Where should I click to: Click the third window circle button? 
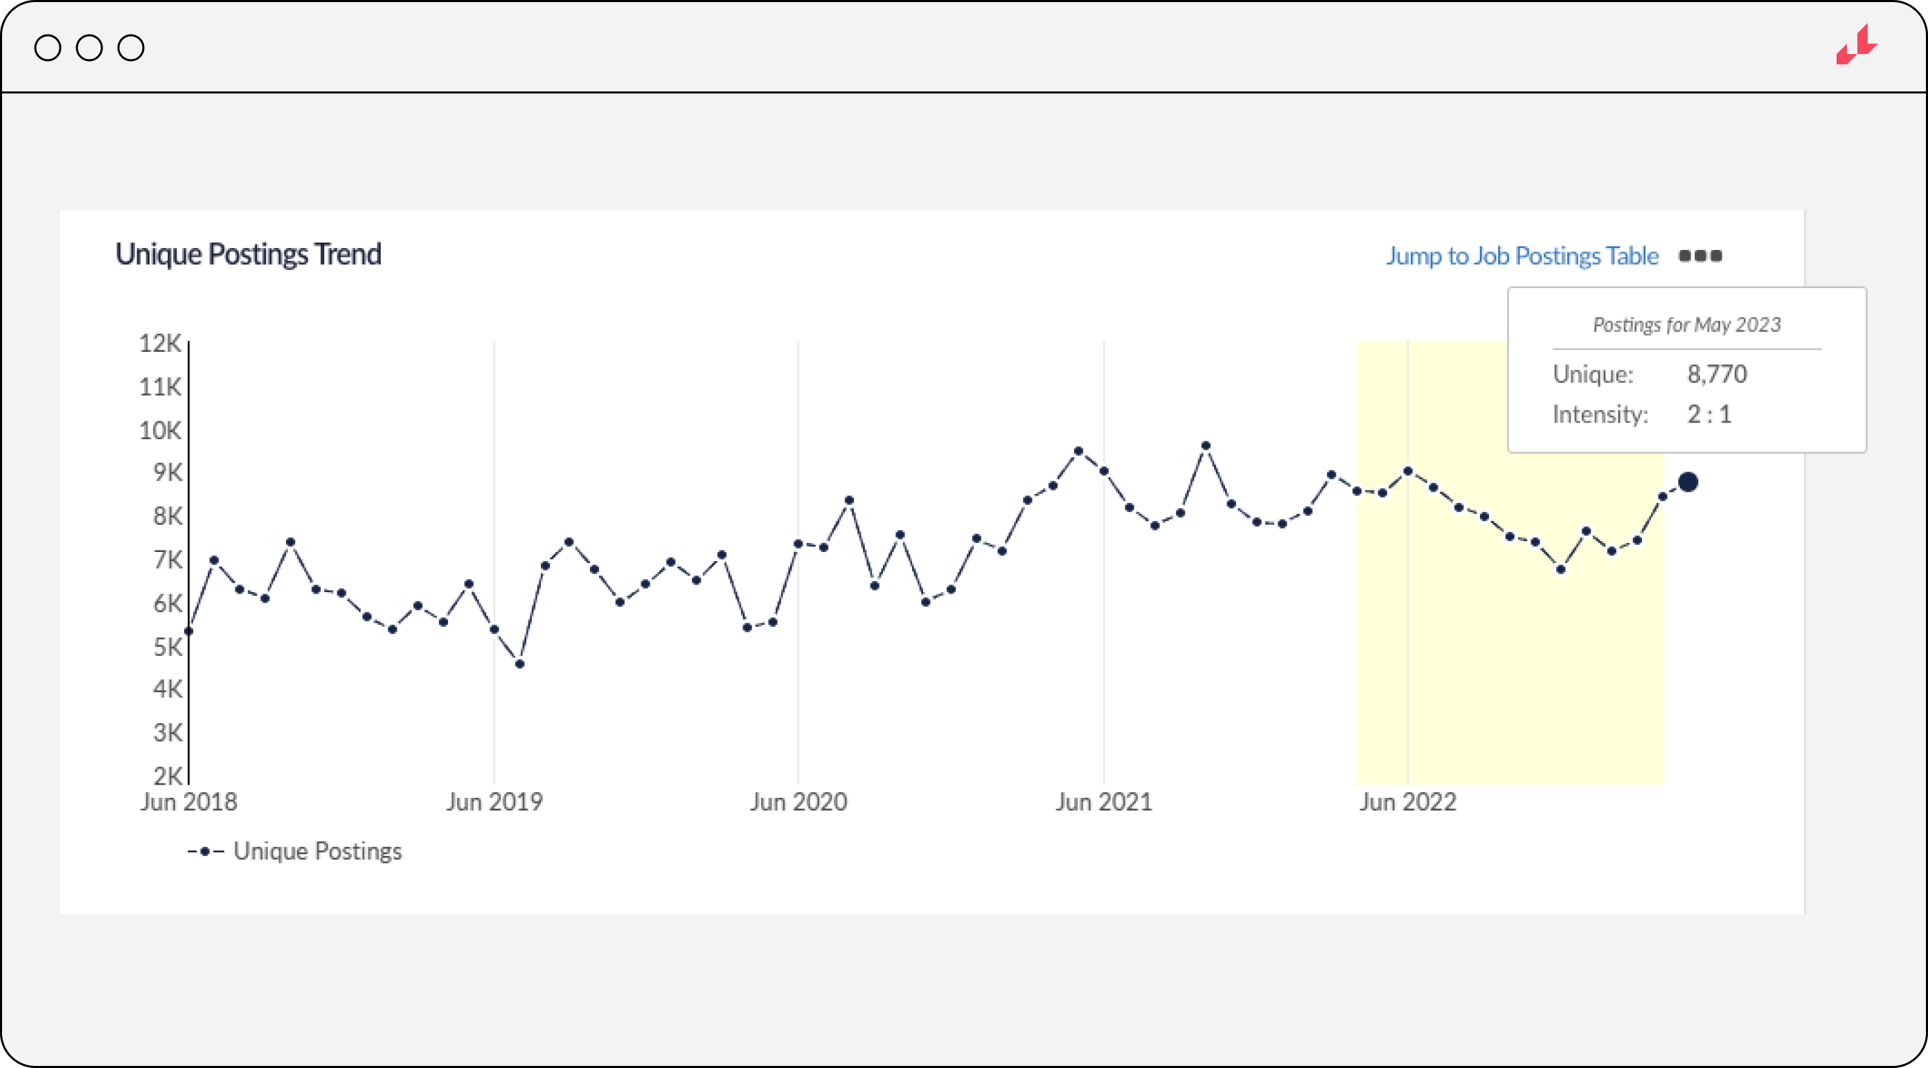[x=131, y=48]
